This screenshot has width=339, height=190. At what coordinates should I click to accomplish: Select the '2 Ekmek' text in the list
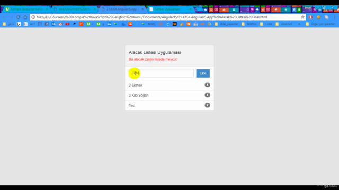pos(136,85)
